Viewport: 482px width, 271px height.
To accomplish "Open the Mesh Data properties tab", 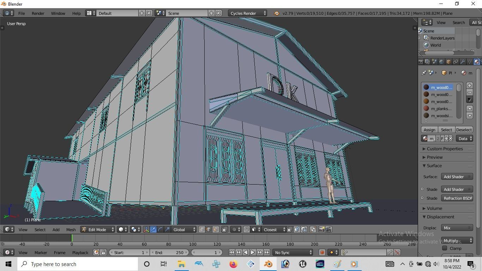I will (470, 62).
